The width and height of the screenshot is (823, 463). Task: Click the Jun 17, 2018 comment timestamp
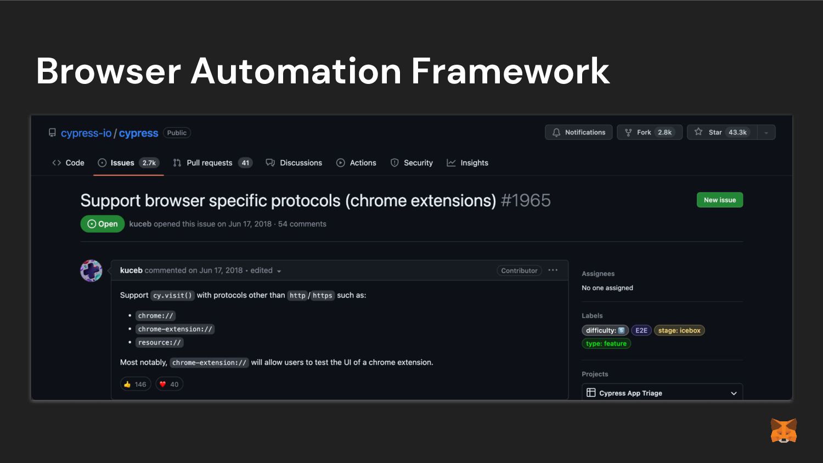(x=221, y=270)
